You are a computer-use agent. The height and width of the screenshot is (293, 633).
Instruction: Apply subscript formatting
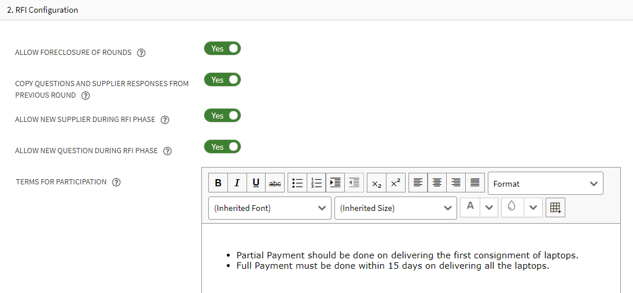point(376,183)
